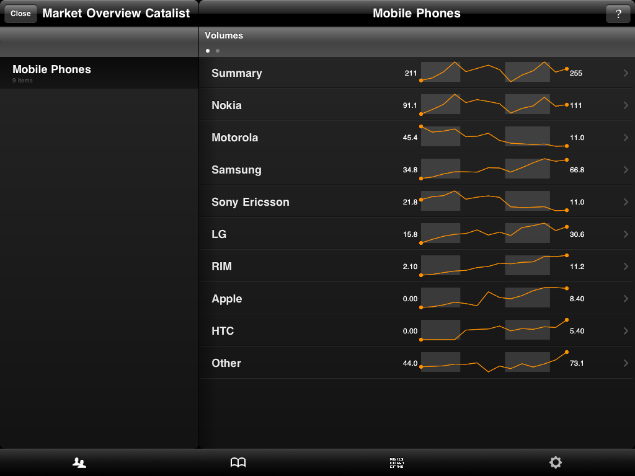Click the Motorola start value 45.4
Screen dimensions: 635x476
click(x=410, y=138)
